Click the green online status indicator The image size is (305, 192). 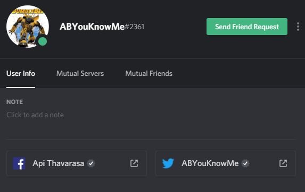coord(43,41)
